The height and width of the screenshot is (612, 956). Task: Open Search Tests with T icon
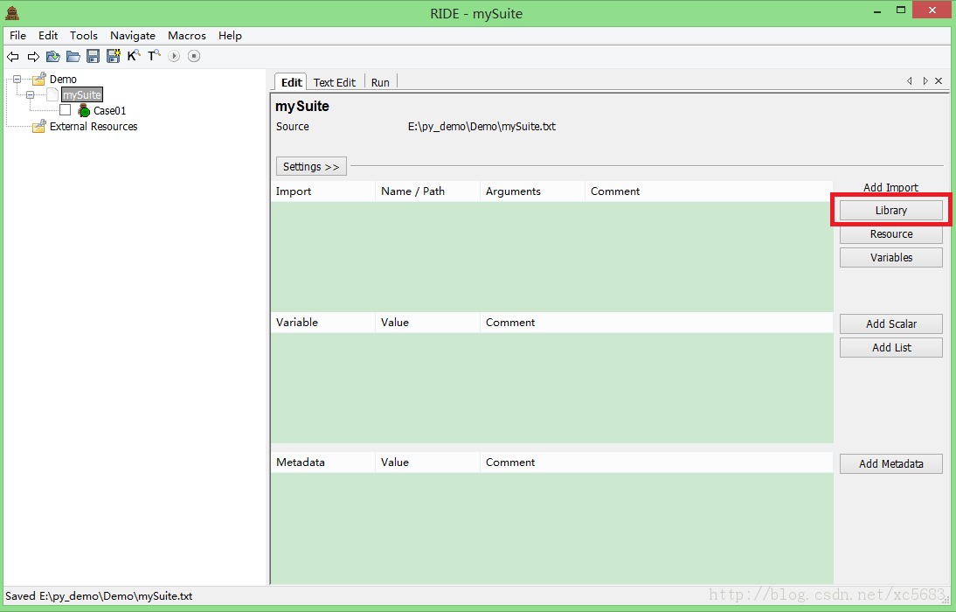(x=153, y=56)
